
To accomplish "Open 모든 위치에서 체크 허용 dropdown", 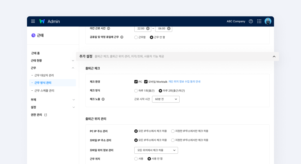I will click(156, 150).
